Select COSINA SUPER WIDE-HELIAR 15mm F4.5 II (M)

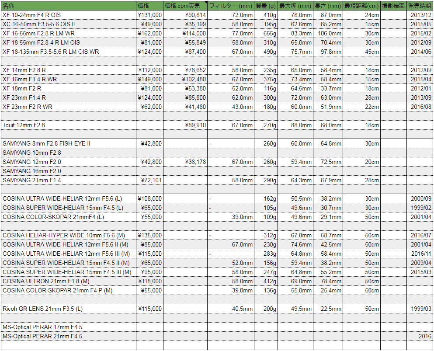(x=68, y=263)
